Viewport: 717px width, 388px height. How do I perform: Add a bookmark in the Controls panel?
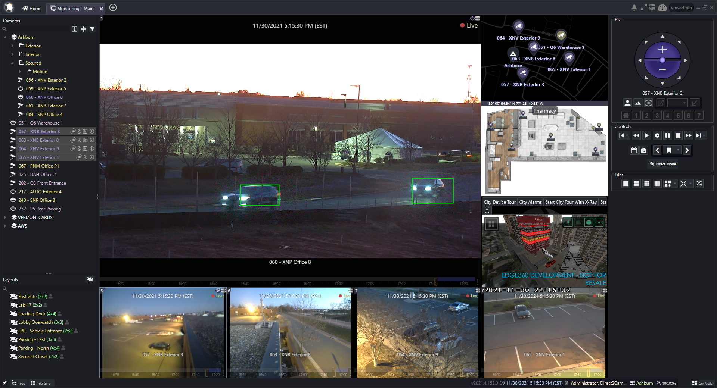(x=669, y=150)
